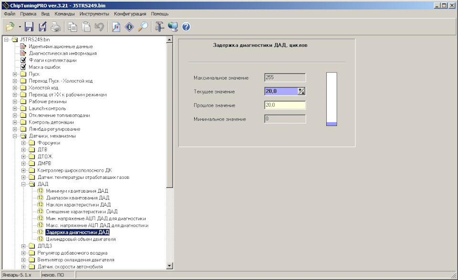Expand the Пуск folder
Image resolution: width=458 pixels, height=280 pixels.
[x=15, y=74]
